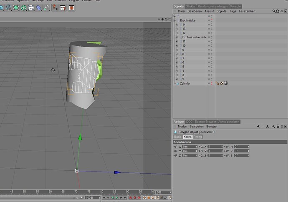Expand the faded top object row
288x202 pixels.
(174, 16)
